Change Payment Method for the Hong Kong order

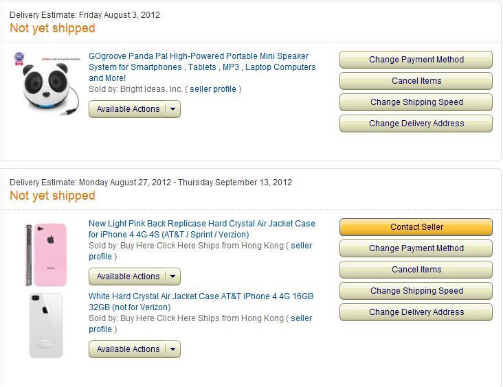(416, 248)
